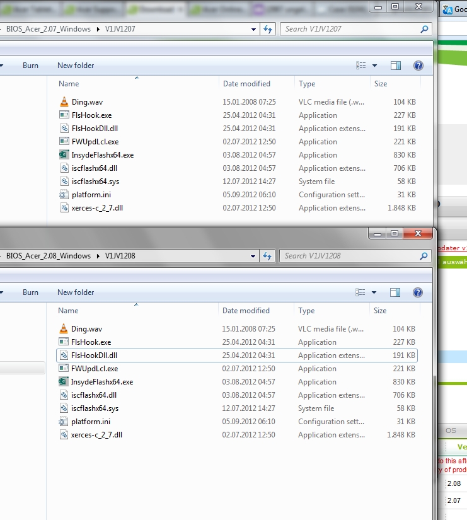Change view icon in V1JV1207 window

(x=361, y=66)
